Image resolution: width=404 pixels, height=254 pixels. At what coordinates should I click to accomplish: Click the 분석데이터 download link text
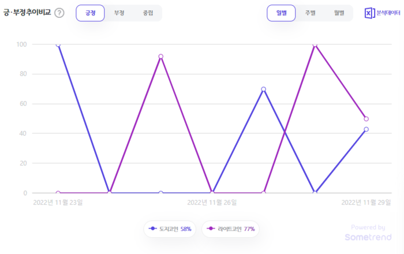388,13
